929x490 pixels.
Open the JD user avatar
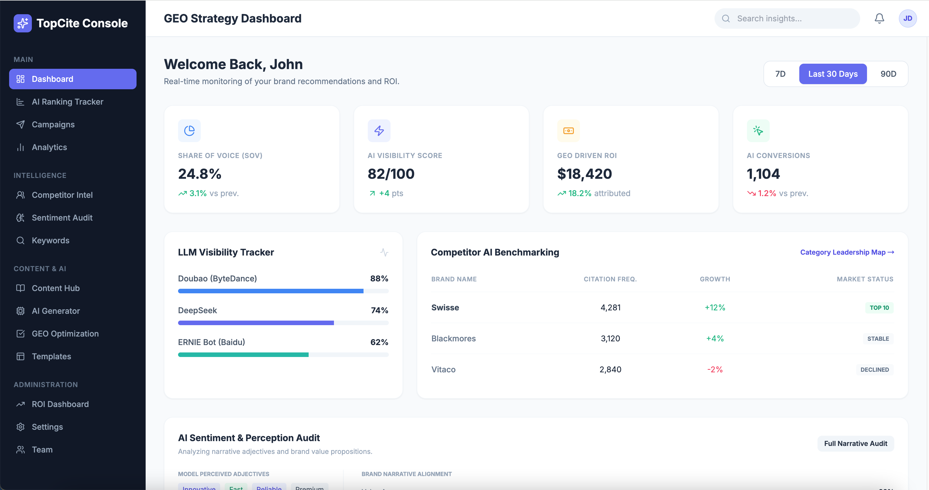pos(907,18)
